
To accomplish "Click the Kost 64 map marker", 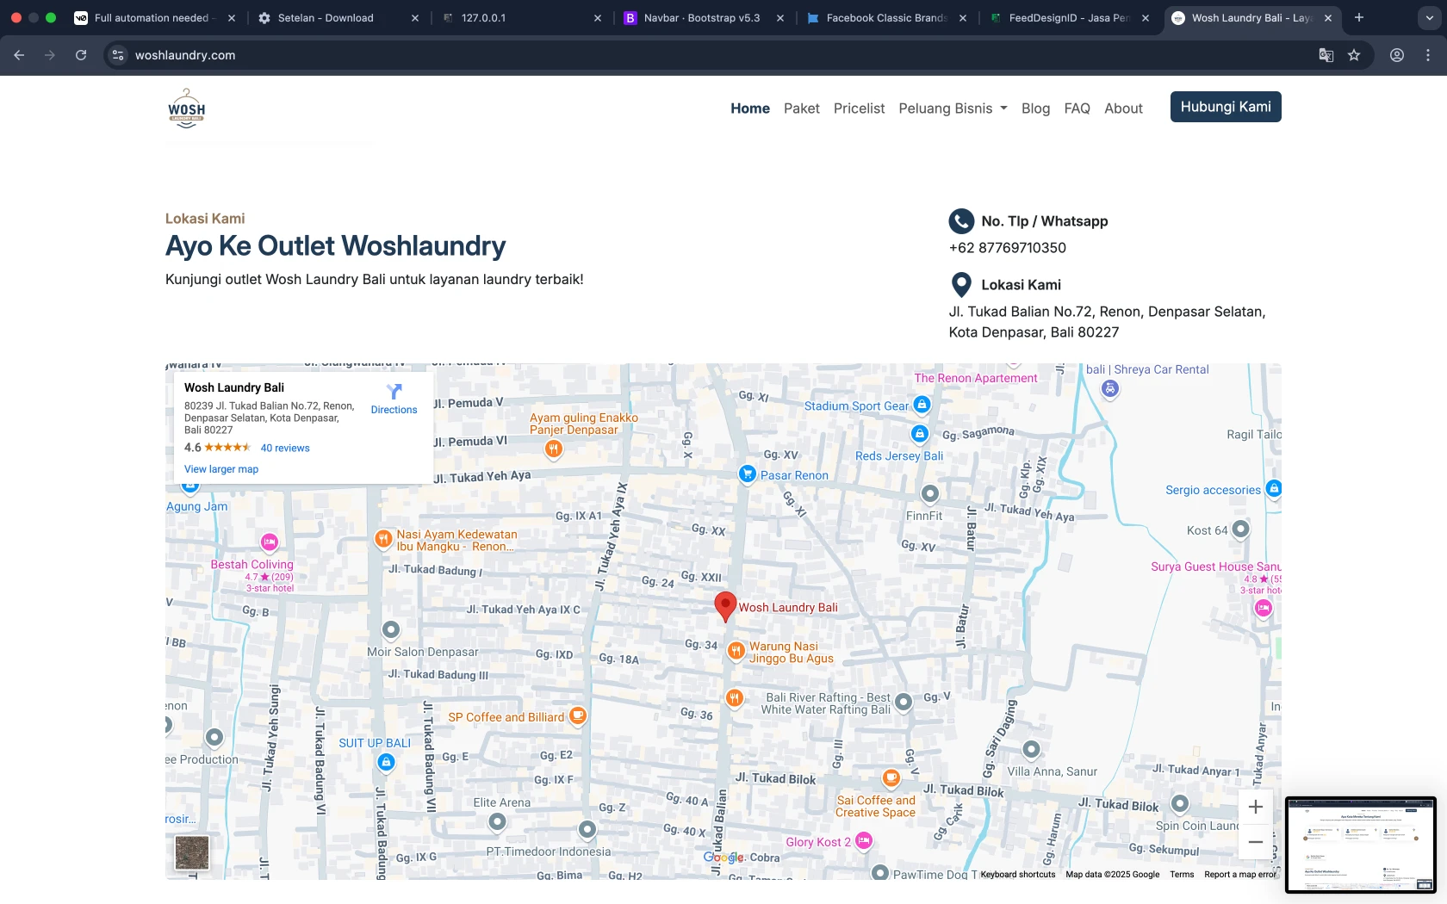I will (1240, 529).
